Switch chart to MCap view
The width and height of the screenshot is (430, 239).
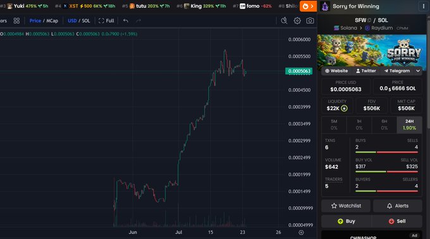click(52, 21)
